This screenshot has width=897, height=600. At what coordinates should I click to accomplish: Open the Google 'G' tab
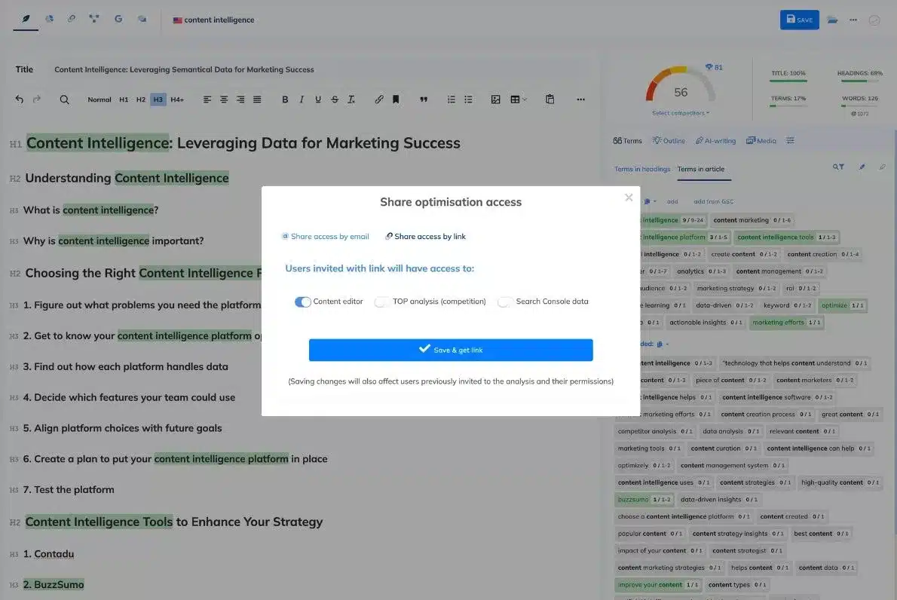[118, 19]
